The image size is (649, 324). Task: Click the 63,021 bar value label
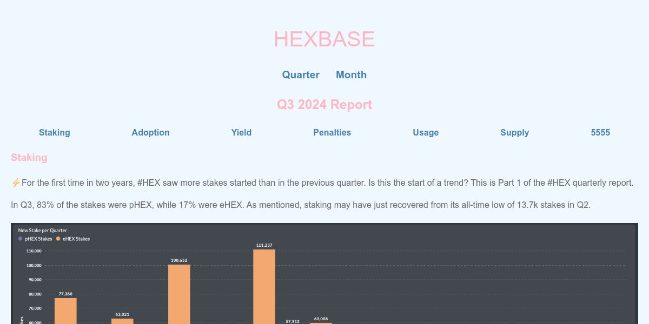pos(122,314)
